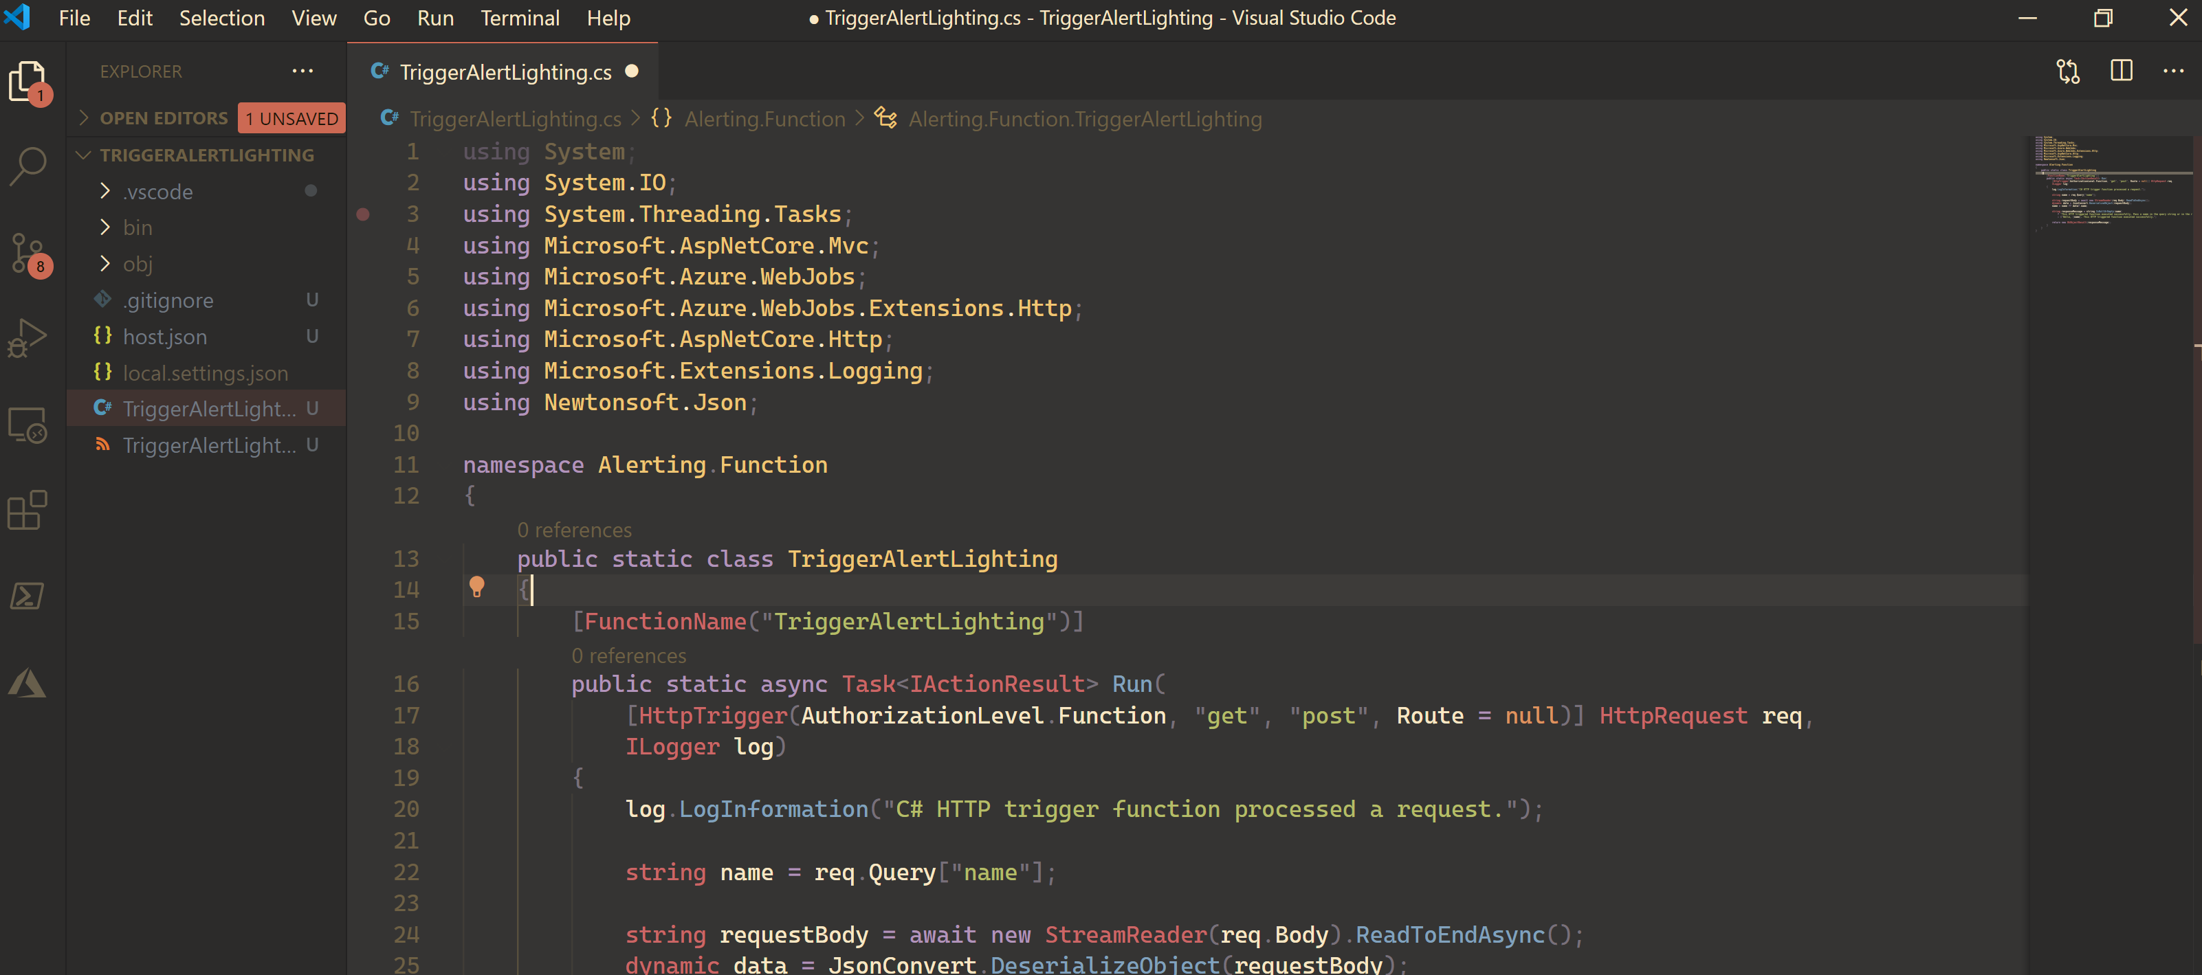This screenshot has width=2202, height=975.
Task: Click the StreamReader text on line 24
Action: click(1126, 935)
